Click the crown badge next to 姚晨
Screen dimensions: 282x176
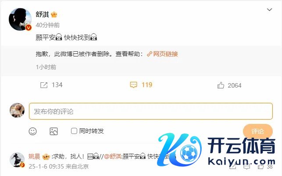pos(46,157)
